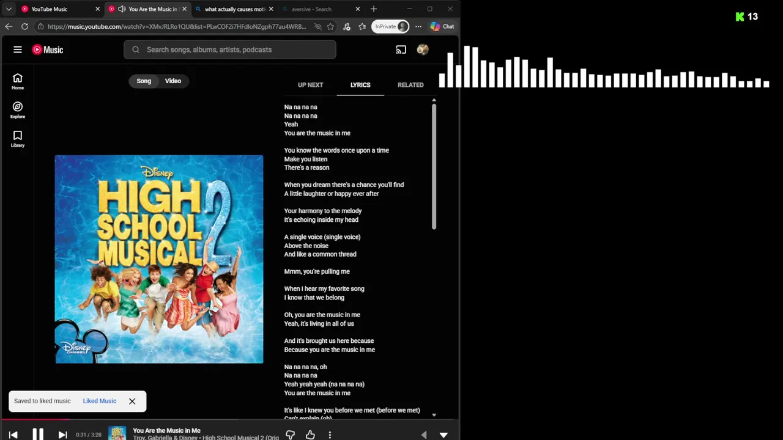Image resolution: width=783 pixels, height=440 pixels.
Task: Open the hamburger guide menu
Action: click(x=18, y=50)
